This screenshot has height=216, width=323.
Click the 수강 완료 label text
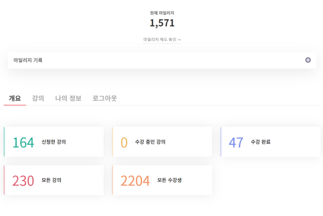click(x=261, y=142)
